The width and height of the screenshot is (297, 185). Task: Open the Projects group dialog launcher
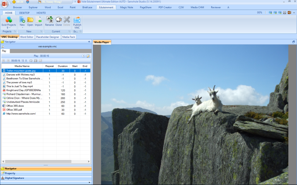click(x=15, y=31)
